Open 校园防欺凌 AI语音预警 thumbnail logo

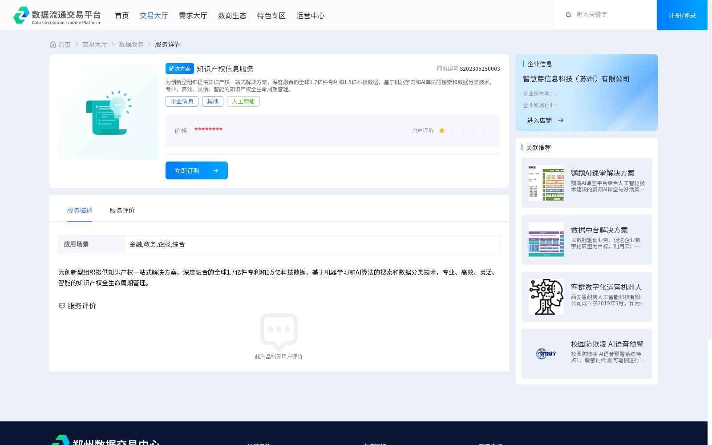546,354
